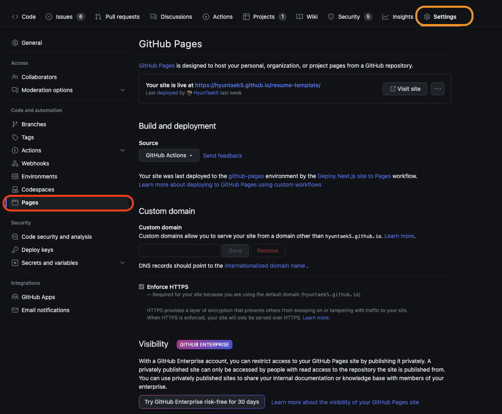Click the Security shield icon in top navigation

[x=331, y=17]
